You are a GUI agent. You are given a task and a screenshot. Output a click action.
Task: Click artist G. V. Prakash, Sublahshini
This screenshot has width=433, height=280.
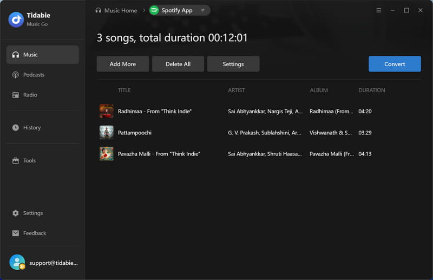click(x=265, y=133)
